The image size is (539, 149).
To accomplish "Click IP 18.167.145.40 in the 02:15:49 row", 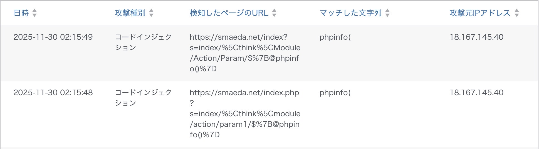I will tap(476, 37).
